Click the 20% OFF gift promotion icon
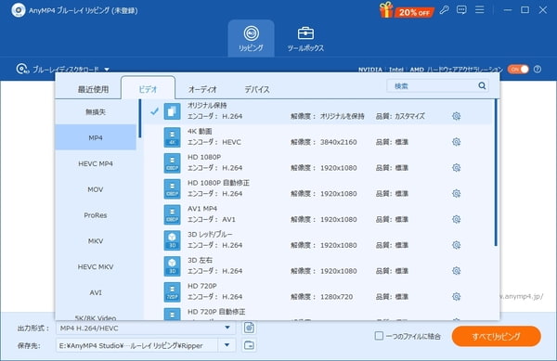557x361 pixels. pyautogui.click(x=407, y=10)
